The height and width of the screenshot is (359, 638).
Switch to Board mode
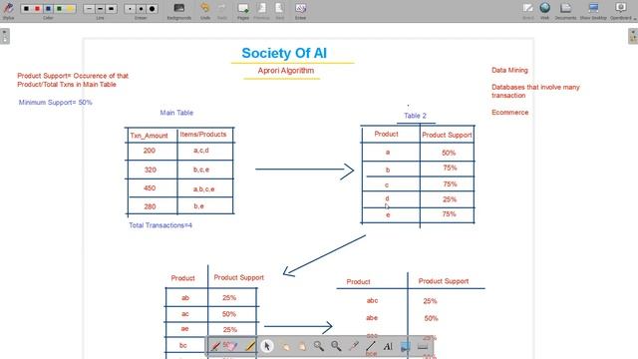528,10
